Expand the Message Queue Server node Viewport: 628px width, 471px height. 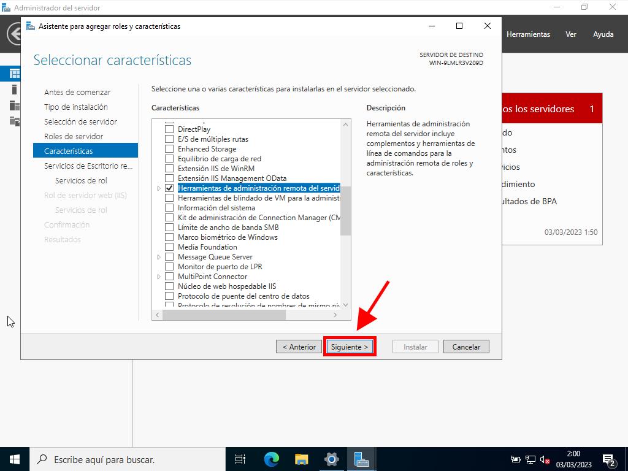click(x=159, y=257)
